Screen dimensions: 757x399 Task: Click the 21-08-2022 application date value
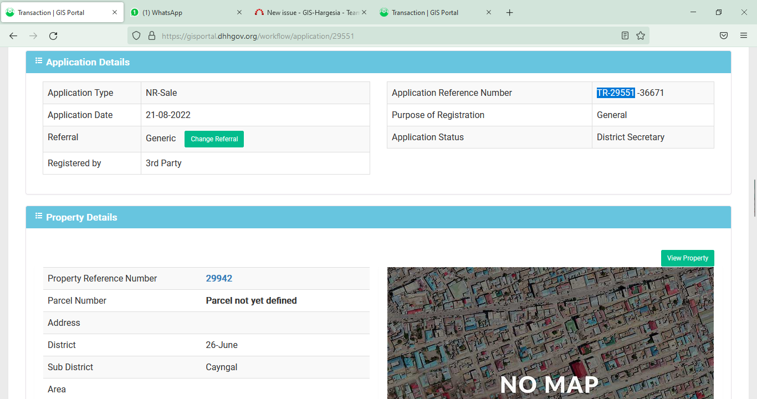[168, 115]
